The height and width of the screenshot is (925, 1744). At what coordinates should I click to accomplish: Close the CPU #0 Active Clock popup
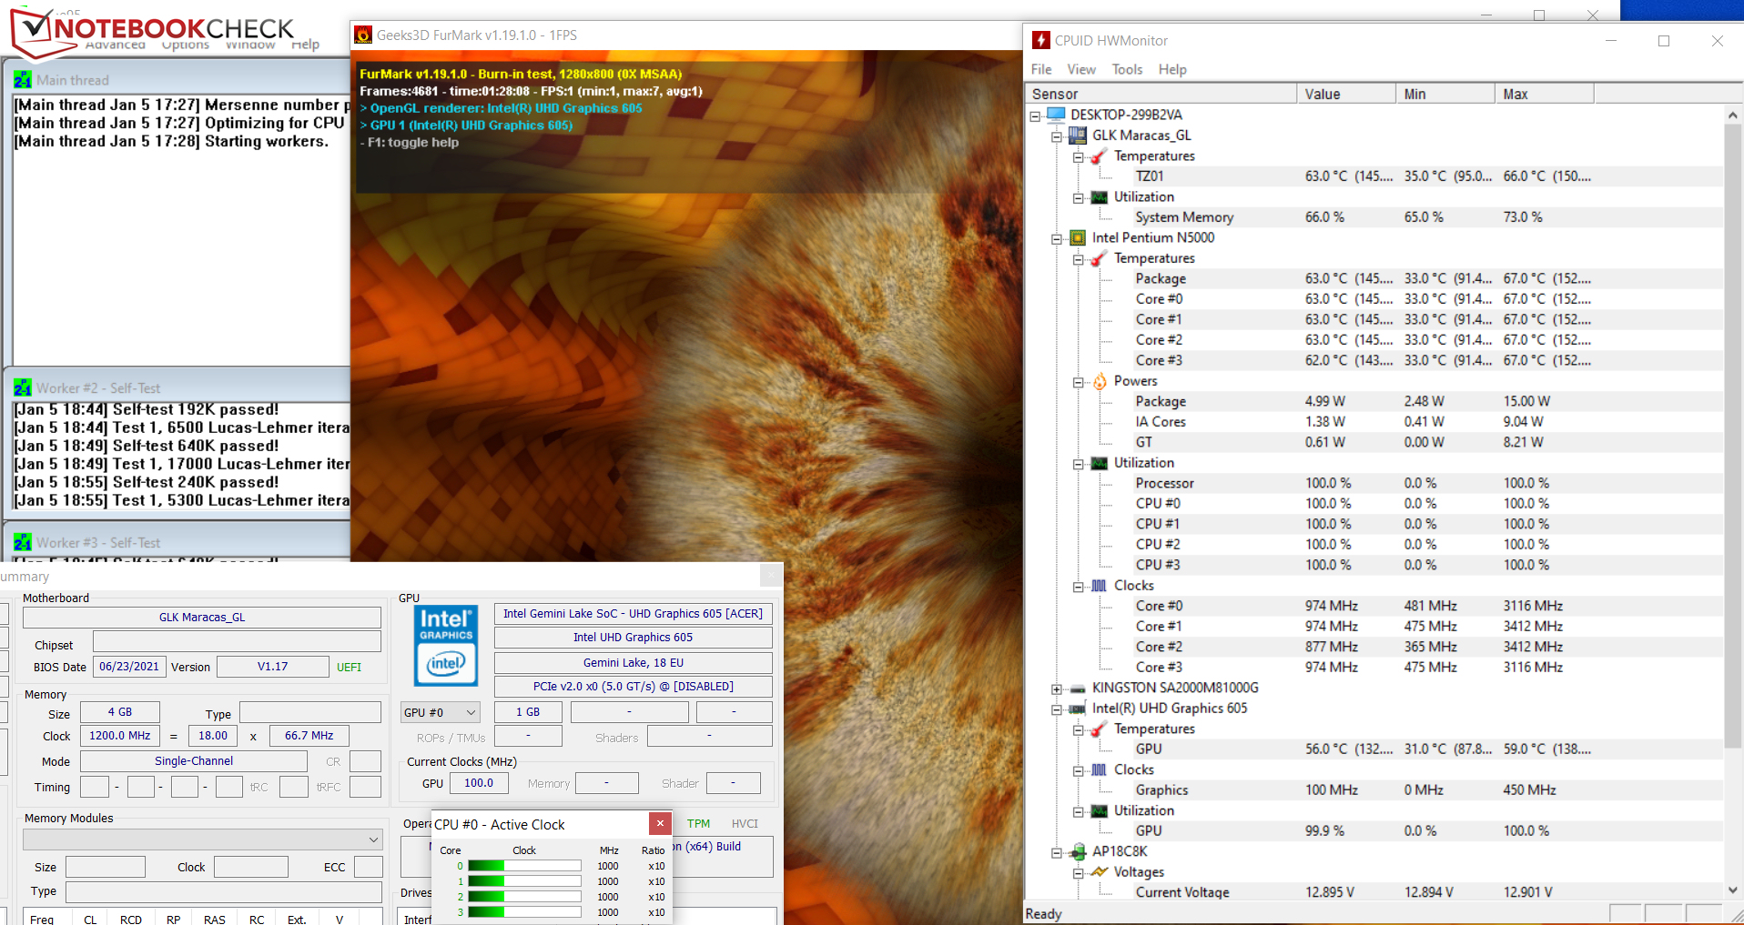click(x=660, y=823)
